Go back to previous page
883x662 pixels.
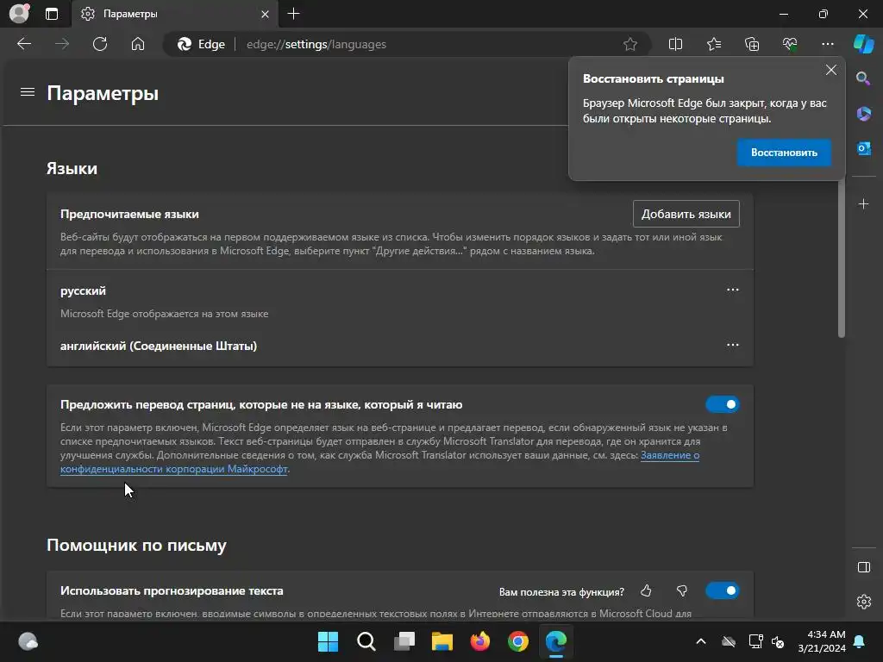[x=24, y=44]
